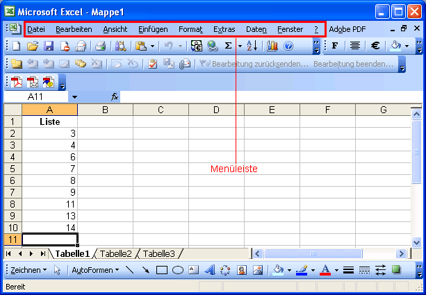Send to mail recipient paperclip icon
The width and height of the screenshot is (426, 295).
click(x=185, y=64)
